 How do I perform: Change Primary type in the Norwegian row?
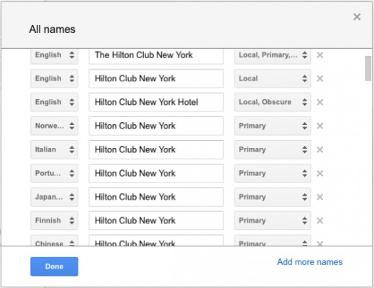click(x=273, y=126)
